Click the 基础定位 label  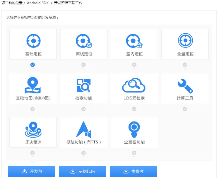click(33, 54)
